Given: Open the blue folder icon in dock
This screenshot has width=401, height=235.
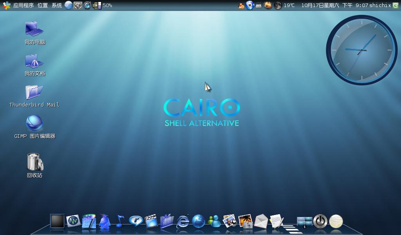Looking at the screenshot, I should point(167,221).
